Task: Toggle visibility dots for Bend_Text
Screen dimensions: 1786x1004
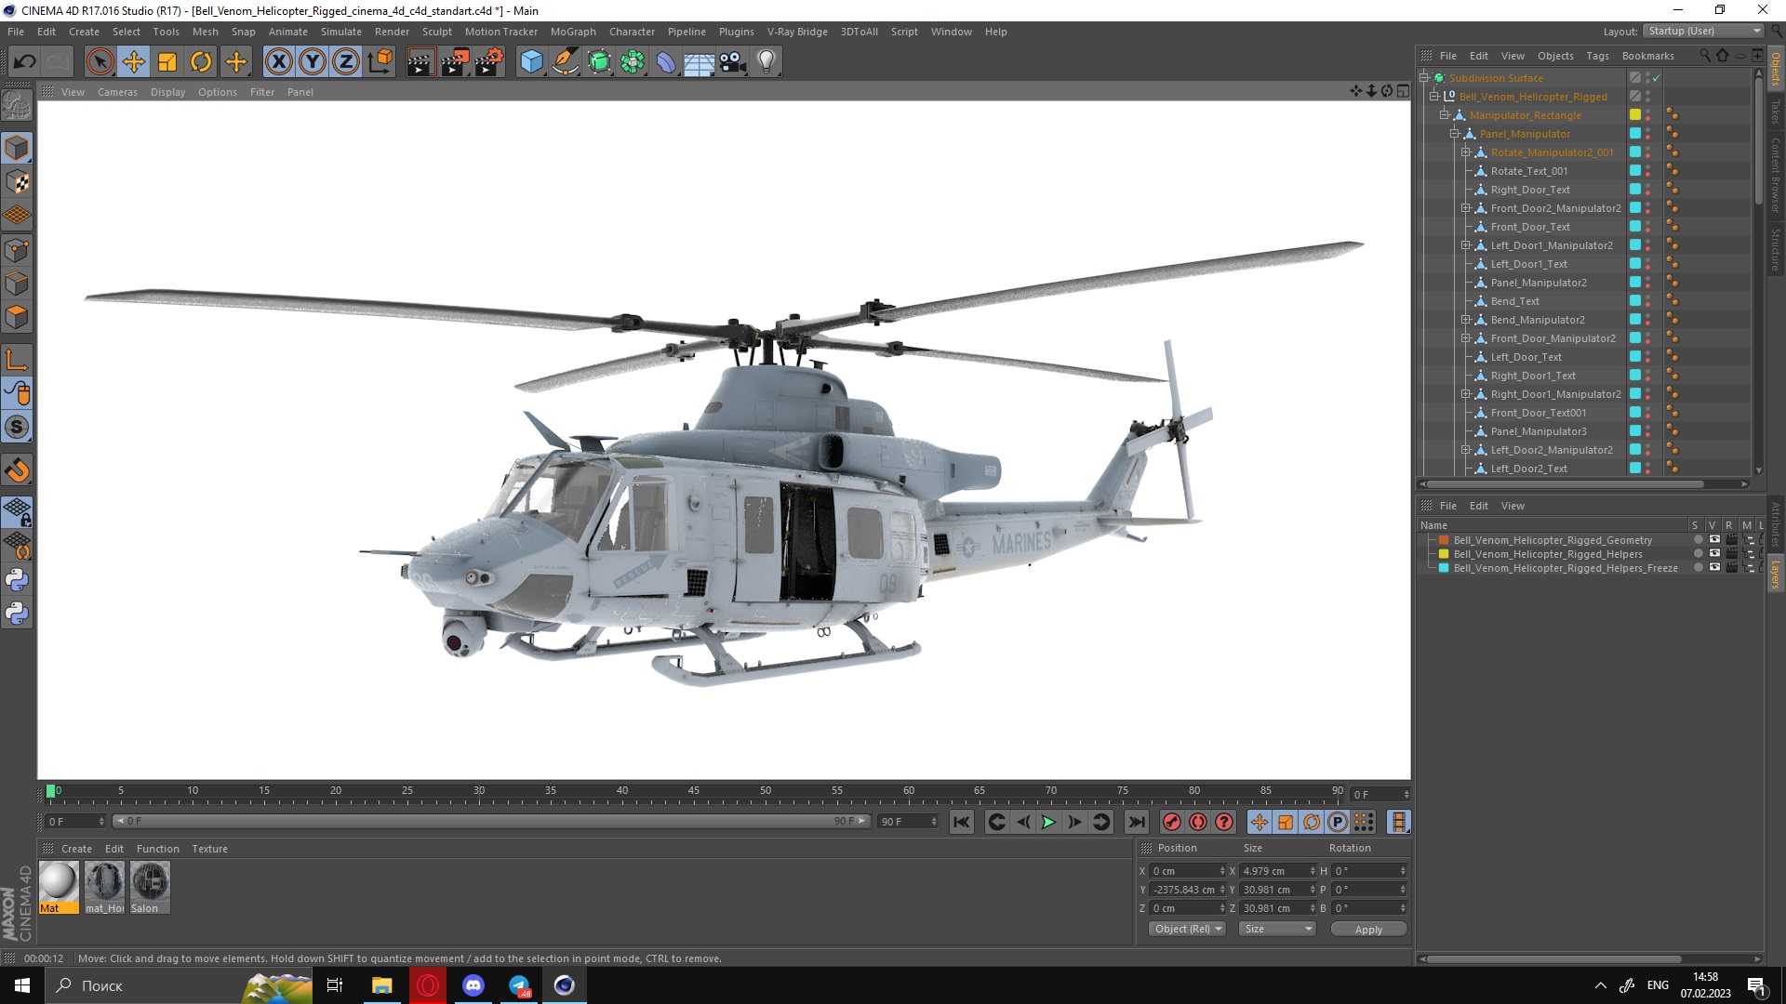Action: [x=1648, y=301]
